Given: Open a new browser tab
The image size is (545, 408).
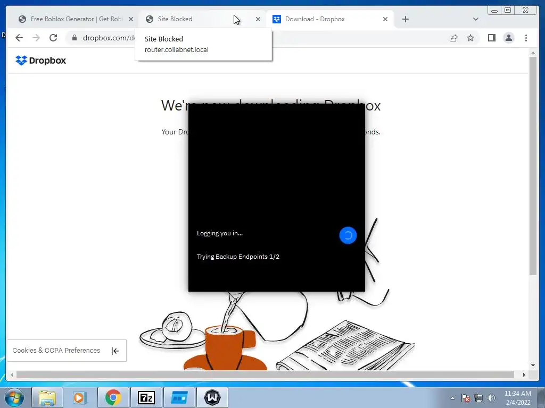Looking at the screenshot, I should point(405,19).
